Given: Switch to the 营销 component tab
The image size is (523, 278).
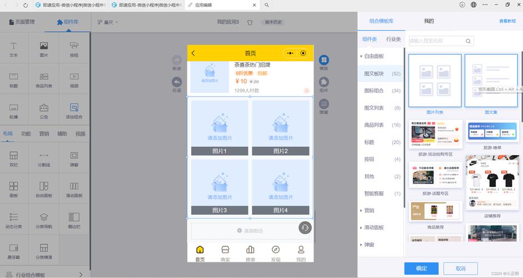Looking at the screenshot, I should tap(44, 134).
